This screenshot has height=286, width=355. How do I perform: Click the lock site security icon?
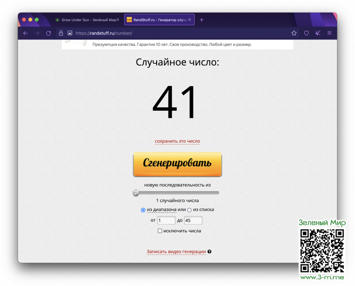pyautogui.click(x=61, y=33)
